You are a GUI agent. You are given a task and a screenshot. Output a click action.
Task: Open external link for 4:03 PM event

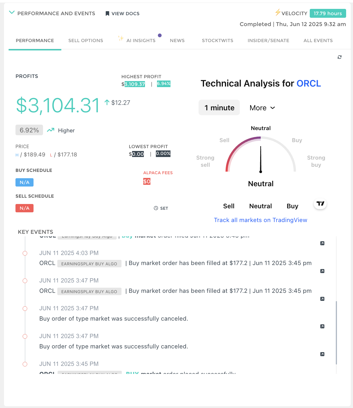pyautogui.click(x=322, y=271)
